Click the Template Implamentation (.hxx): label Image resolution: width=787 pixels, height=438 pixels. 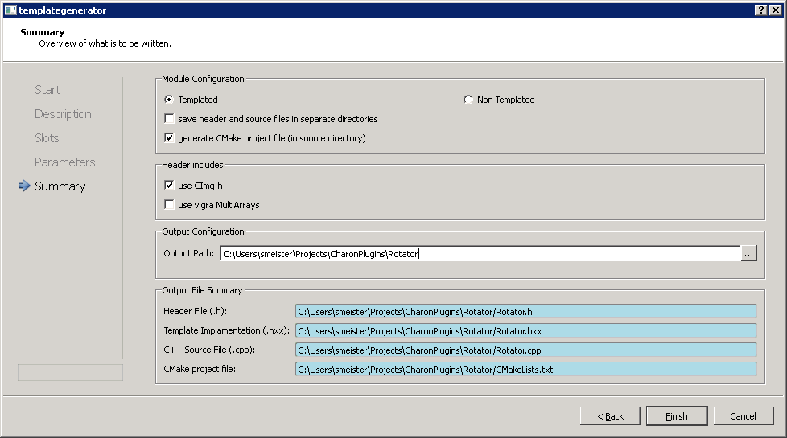coord(226,330)
